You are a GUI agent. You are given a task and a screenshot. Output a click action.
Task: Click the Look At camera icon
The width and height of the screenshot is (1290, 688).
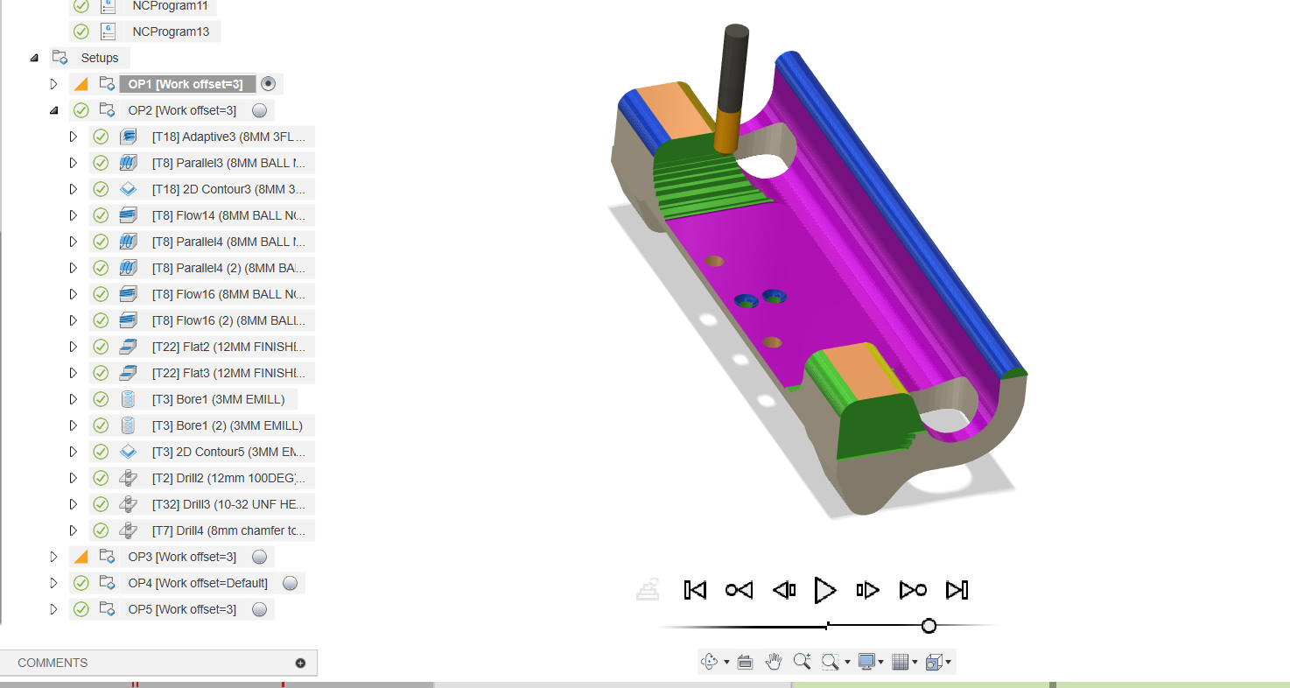(746, 662)
